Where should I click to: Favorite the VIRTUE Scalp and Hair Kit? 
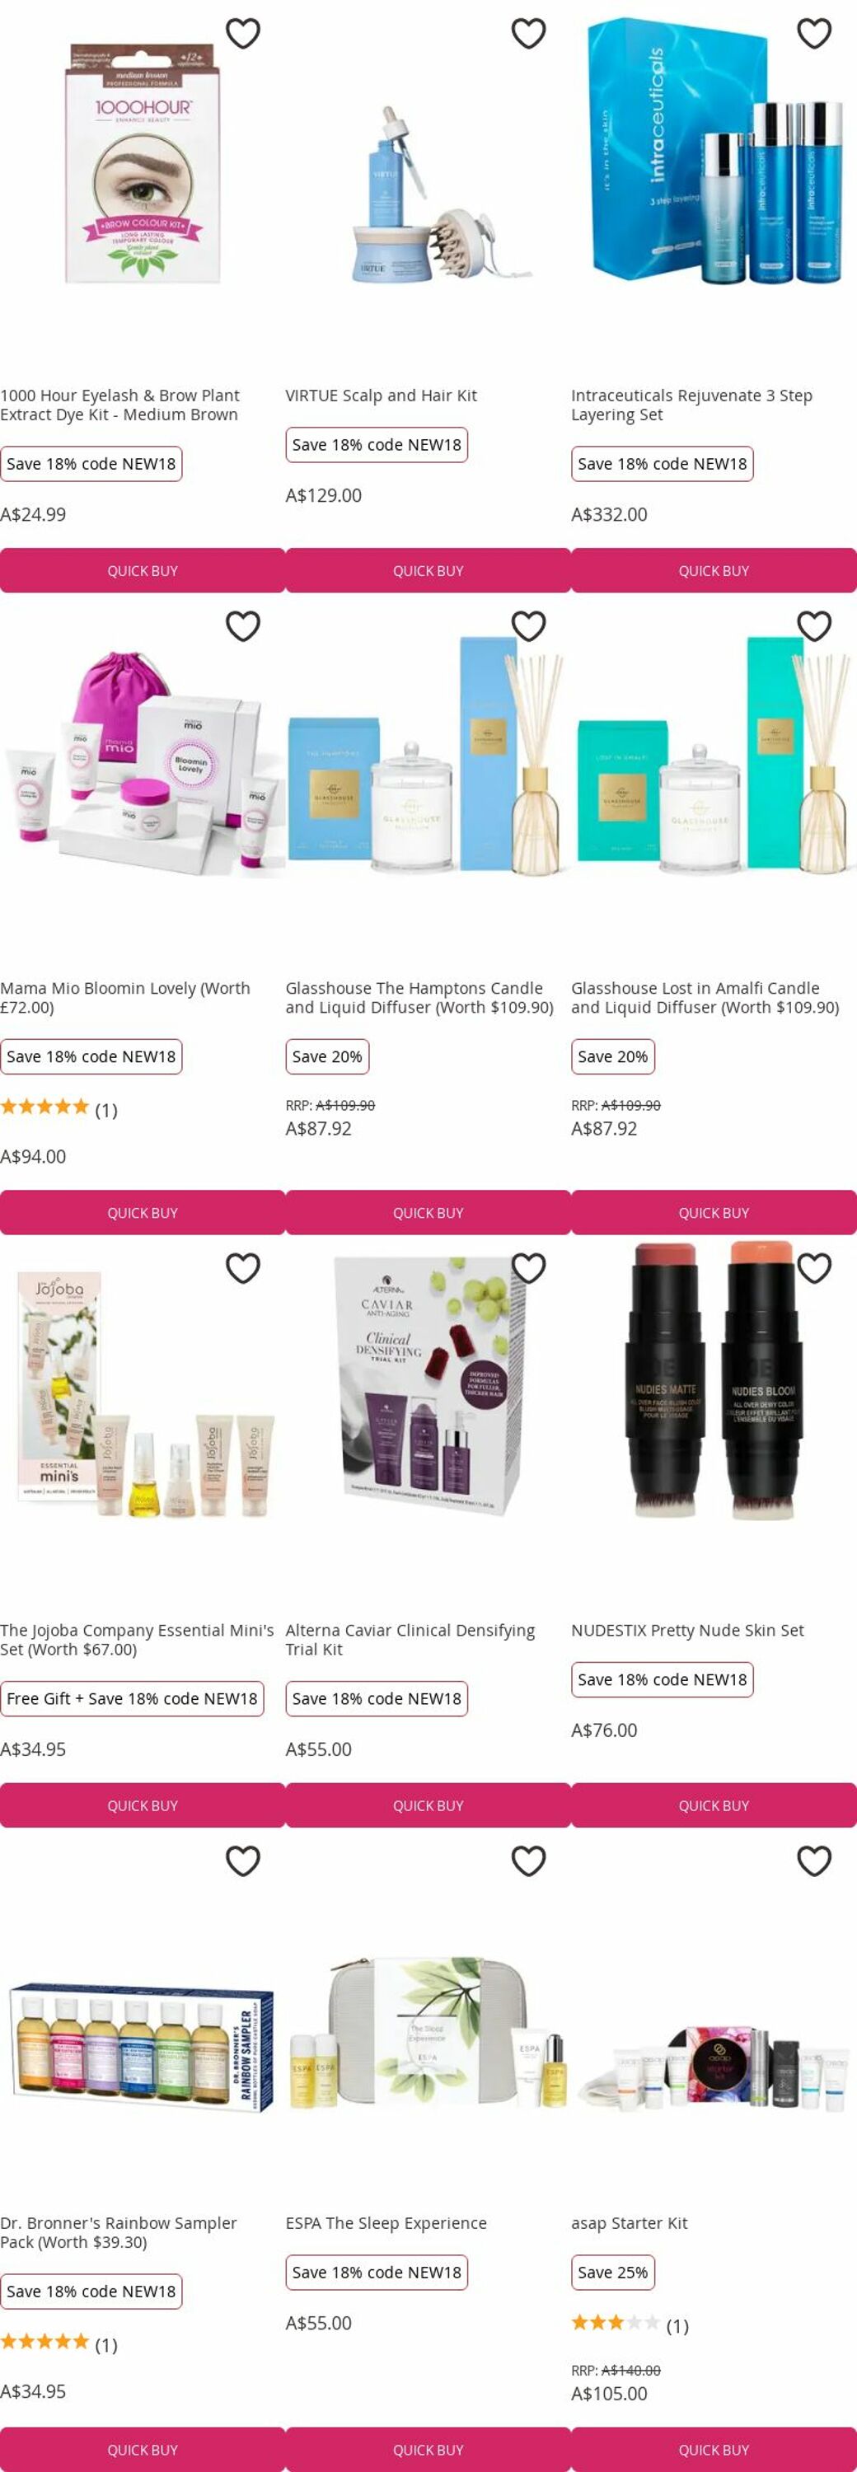click(529, 34)
